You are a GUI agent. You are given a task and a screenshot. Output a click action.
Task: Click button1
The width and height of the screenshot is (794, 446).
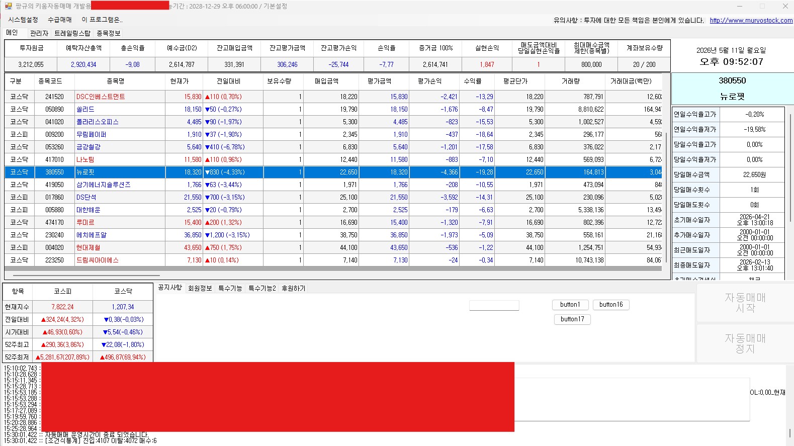click(570, 305)
